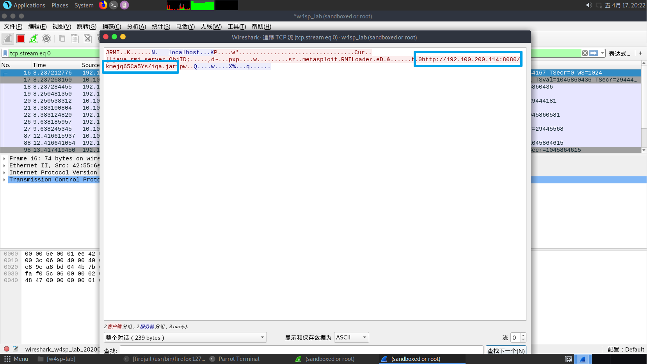The height and width of the screenshot is (364, 647).
Task: Click packet list scrollbar down arrow
Action: pos(644,150)
